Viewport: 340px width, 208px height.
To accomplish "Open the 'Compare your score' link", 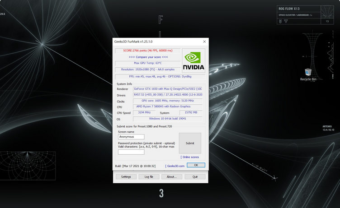I will 148,57.
